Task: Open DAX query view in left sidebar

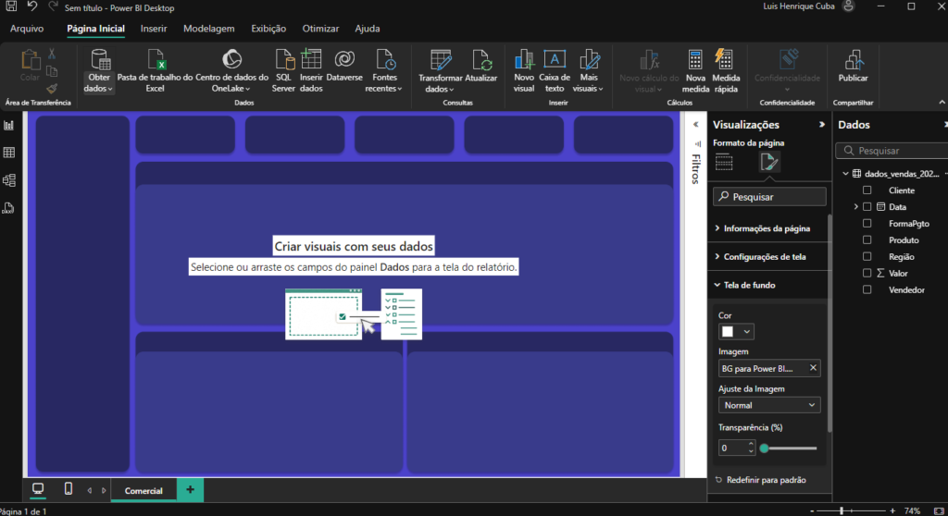Action: click(x=9, y=208)
